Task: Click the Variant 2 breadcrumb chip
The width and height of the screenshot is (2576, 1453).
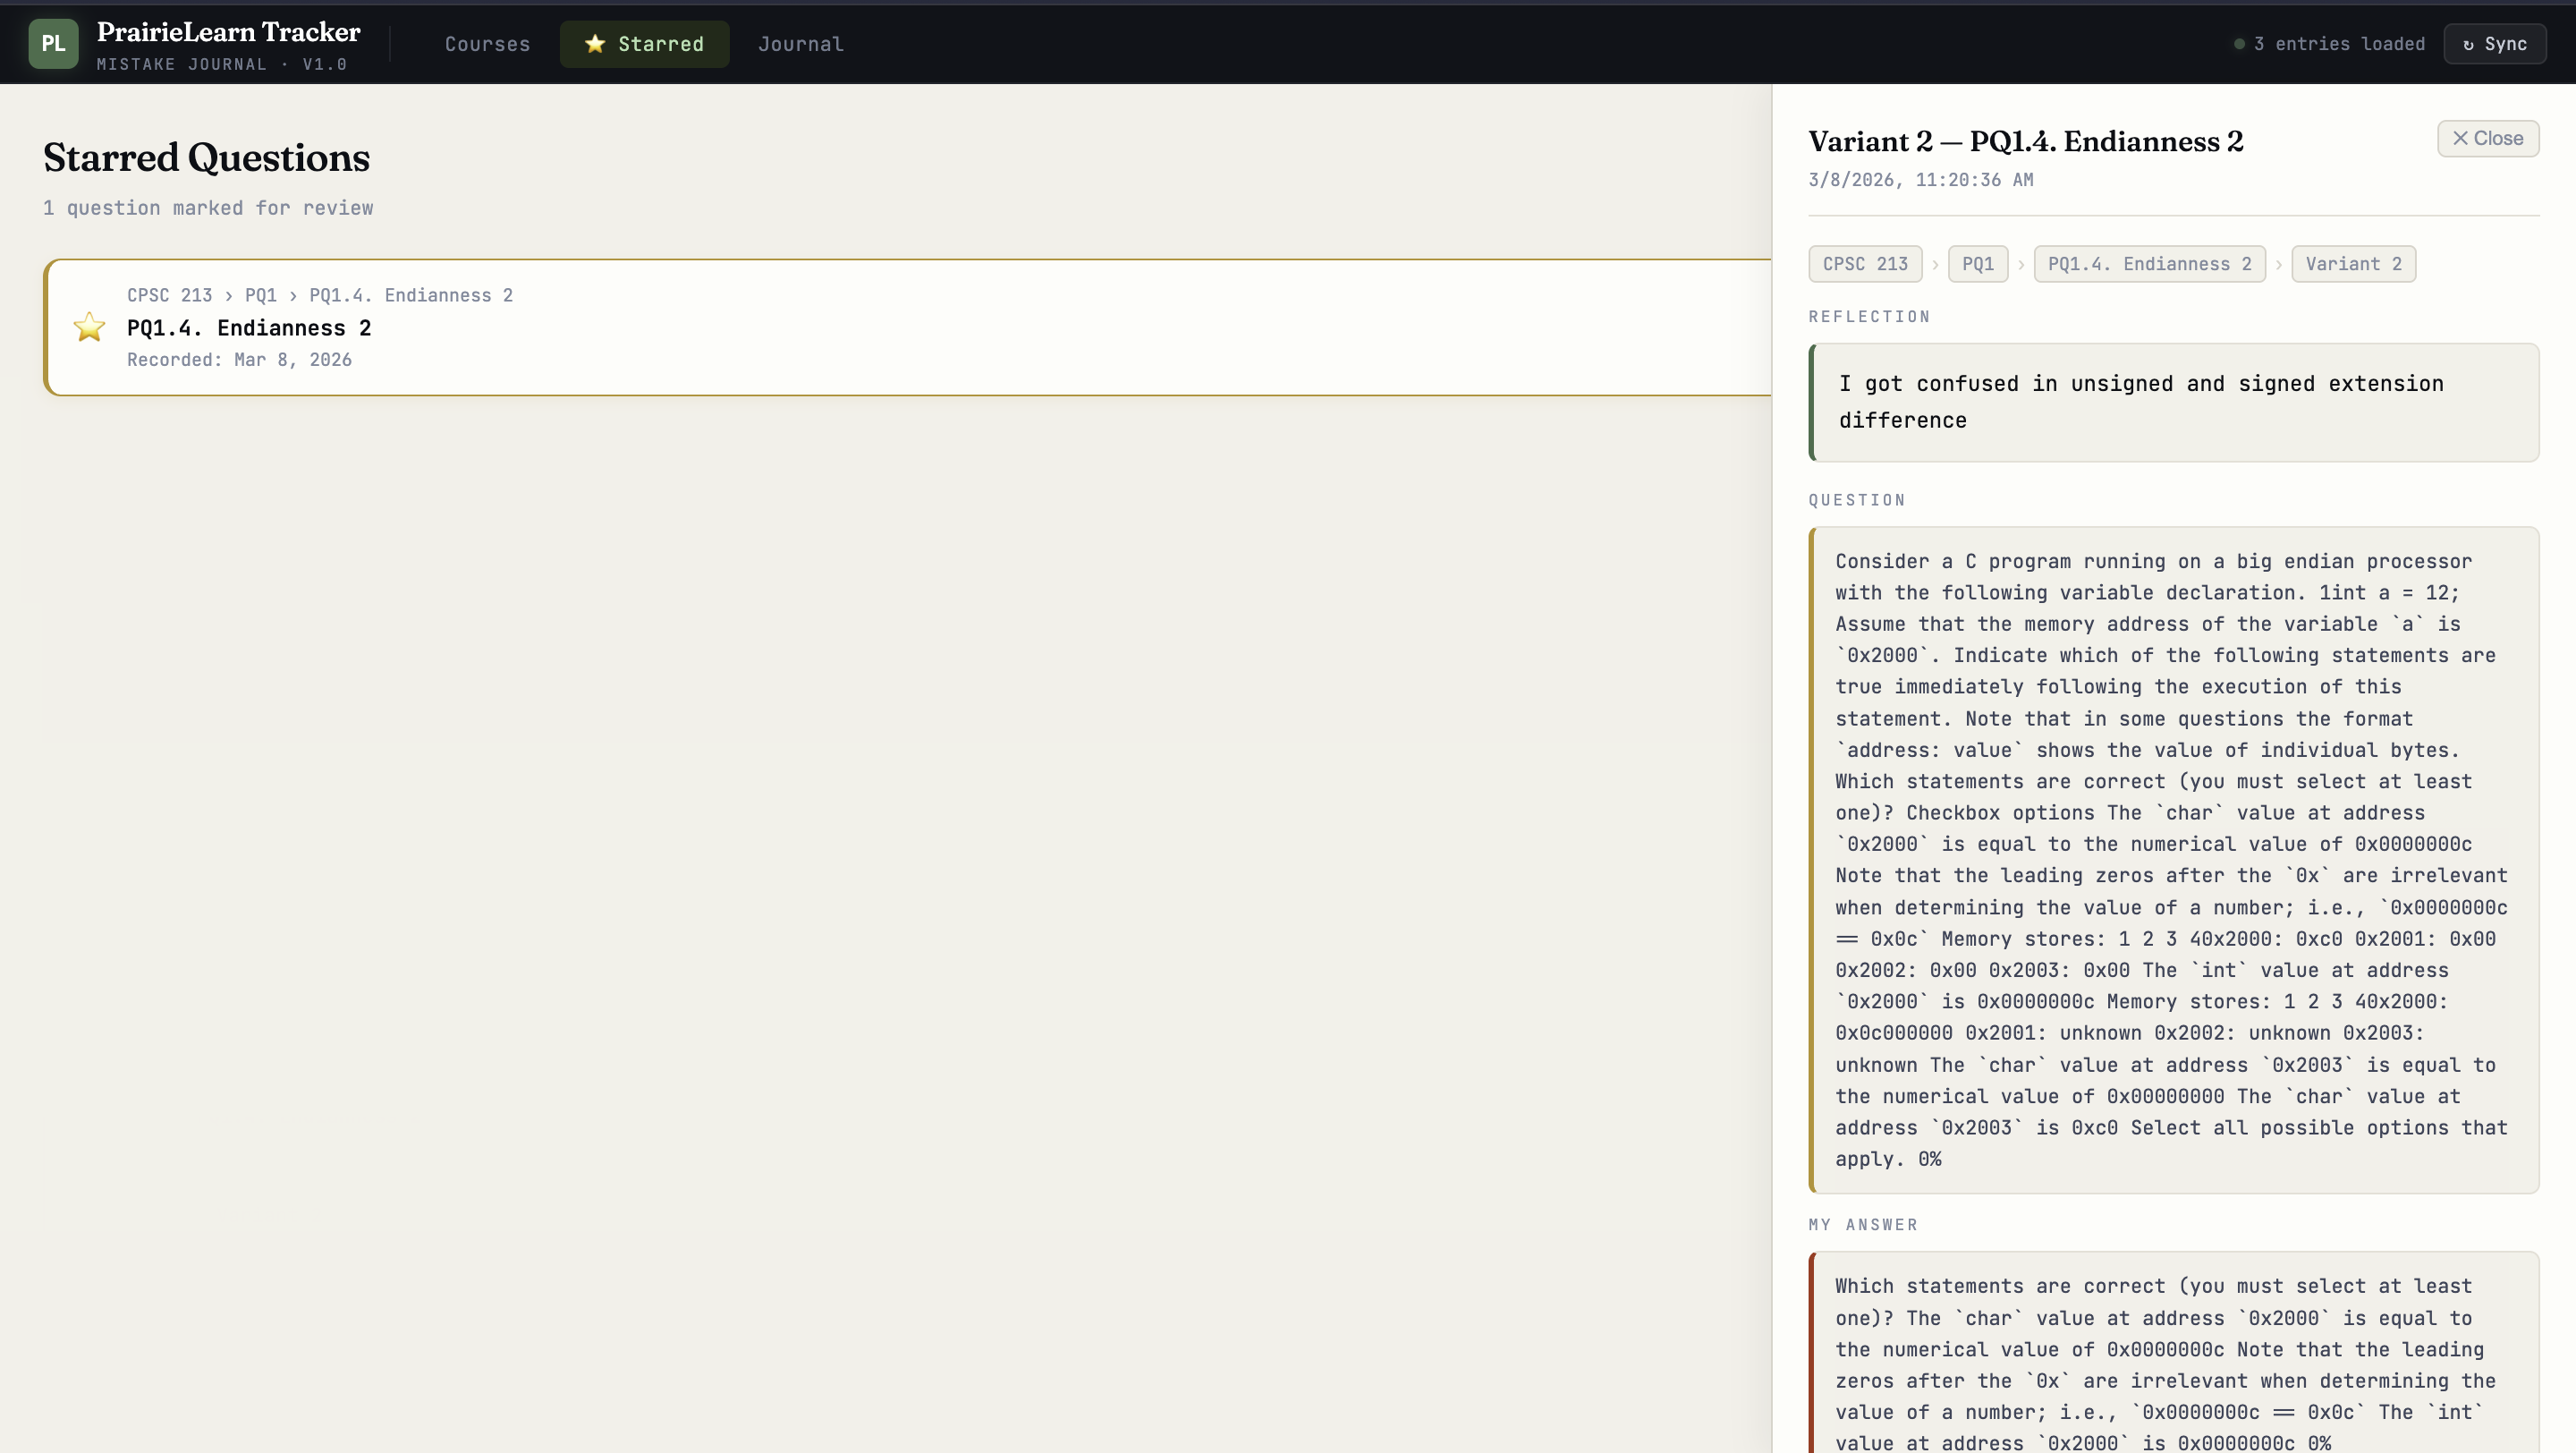Action: [x=2353, y=264]
